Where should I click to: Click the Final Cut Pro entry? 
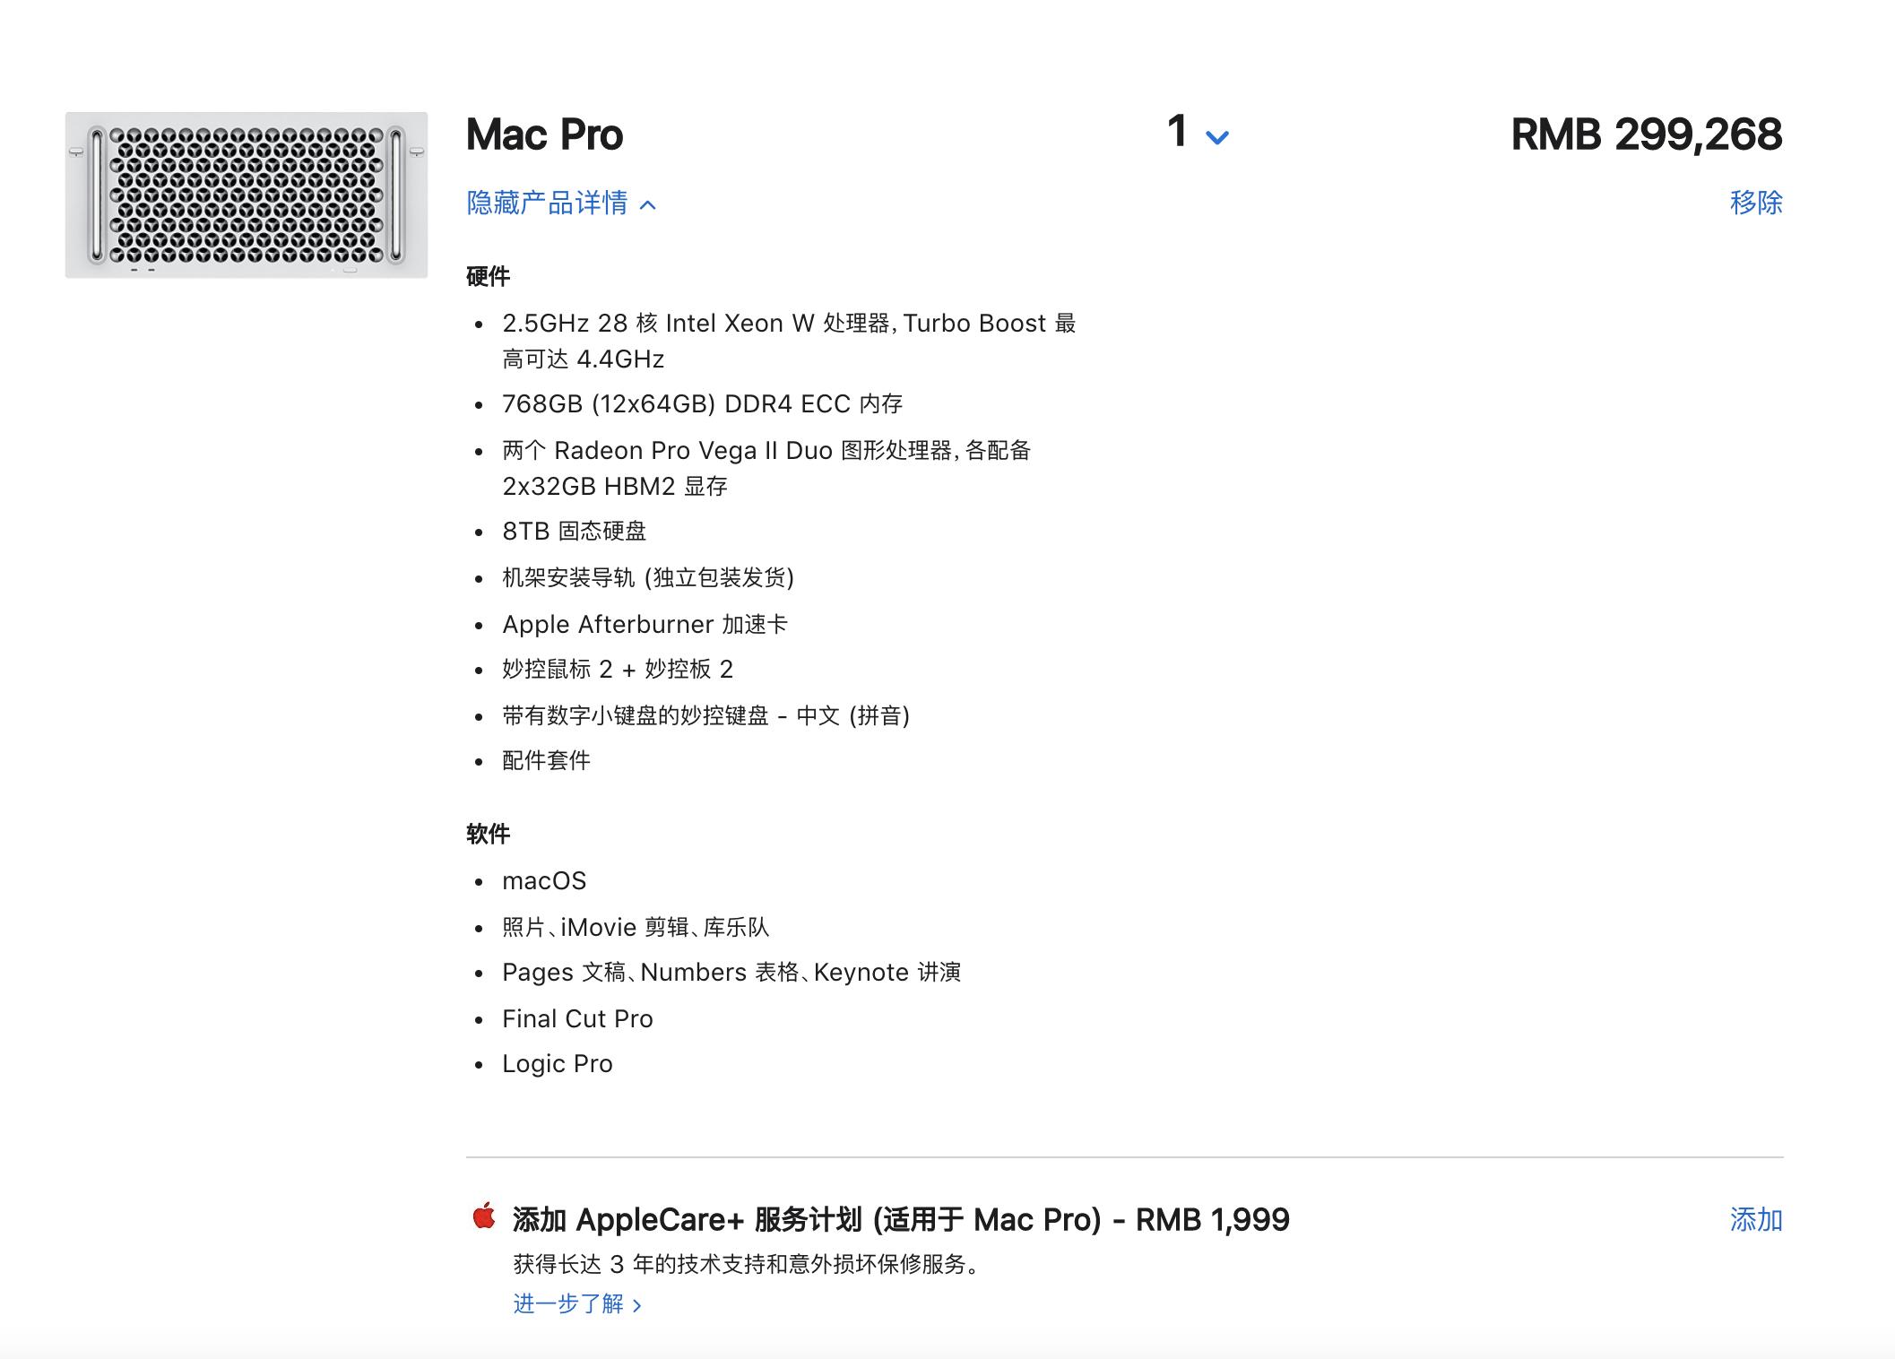point(578,1018)
